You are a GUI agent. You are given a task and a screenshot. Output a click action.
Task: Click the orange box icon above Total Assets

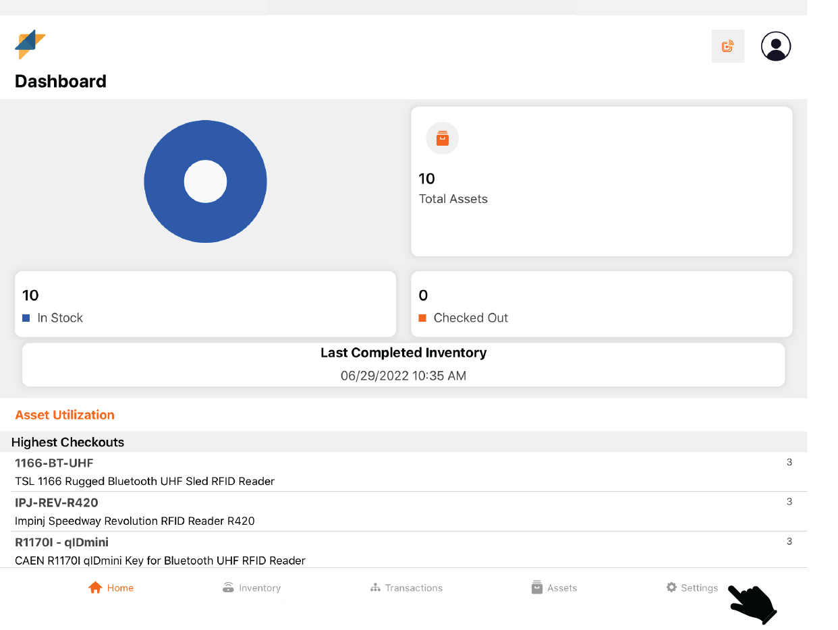click(442, 139)
